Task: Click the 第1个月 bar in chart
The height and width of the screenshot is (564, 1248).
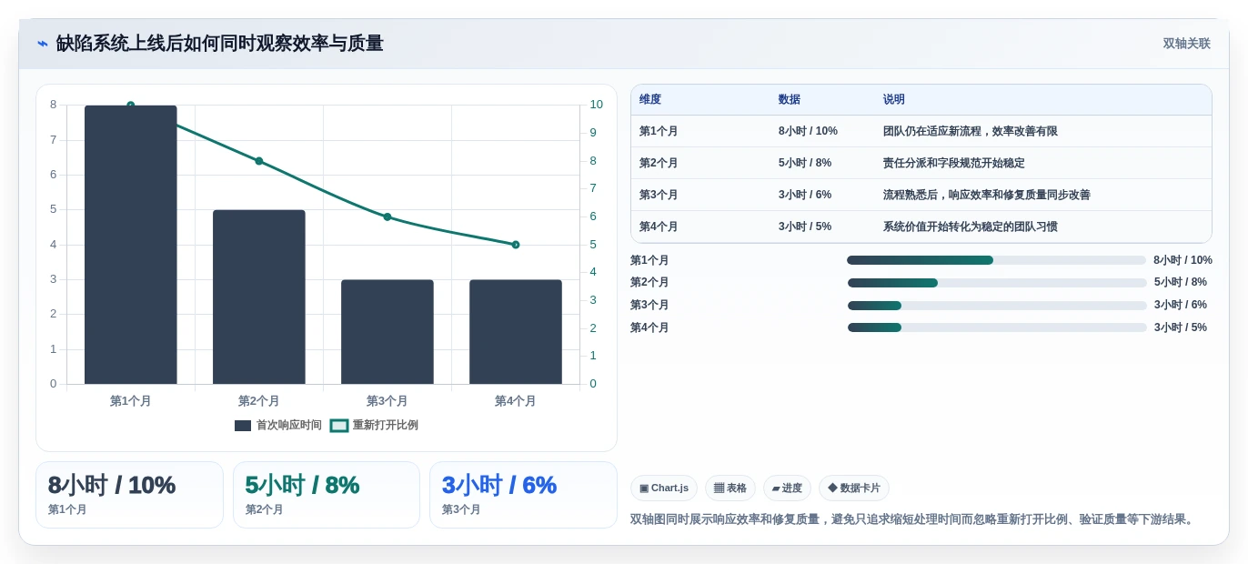Action: 131,245
